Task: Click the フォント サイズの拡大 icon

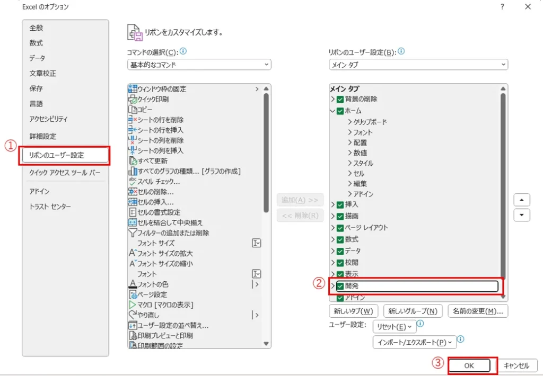Action: pos(133,253)
